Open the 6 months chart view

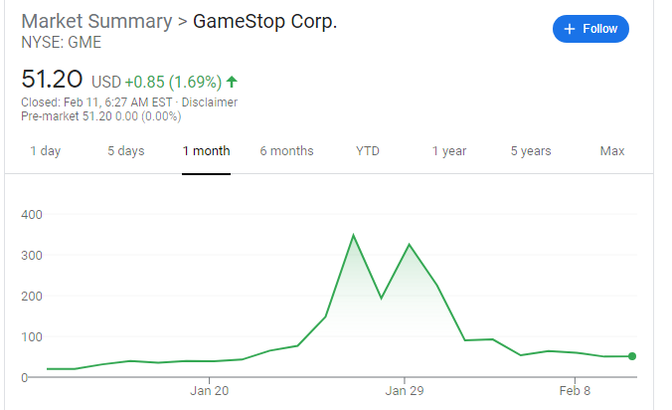pyautogui.click(x=286, y=151)
